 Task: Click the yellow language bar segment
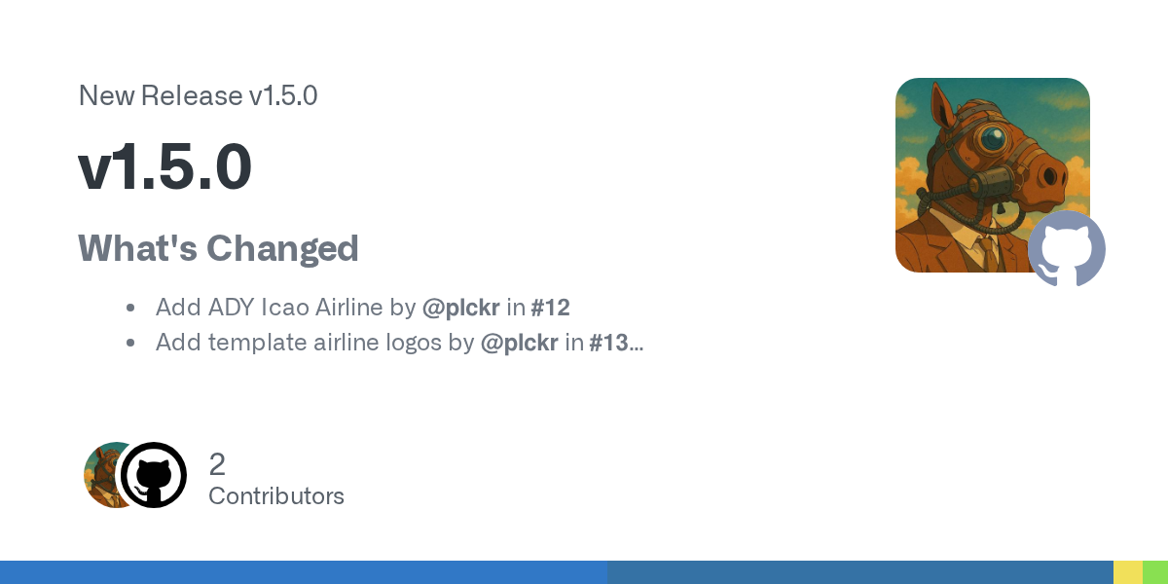click(x=1127, y=572)
